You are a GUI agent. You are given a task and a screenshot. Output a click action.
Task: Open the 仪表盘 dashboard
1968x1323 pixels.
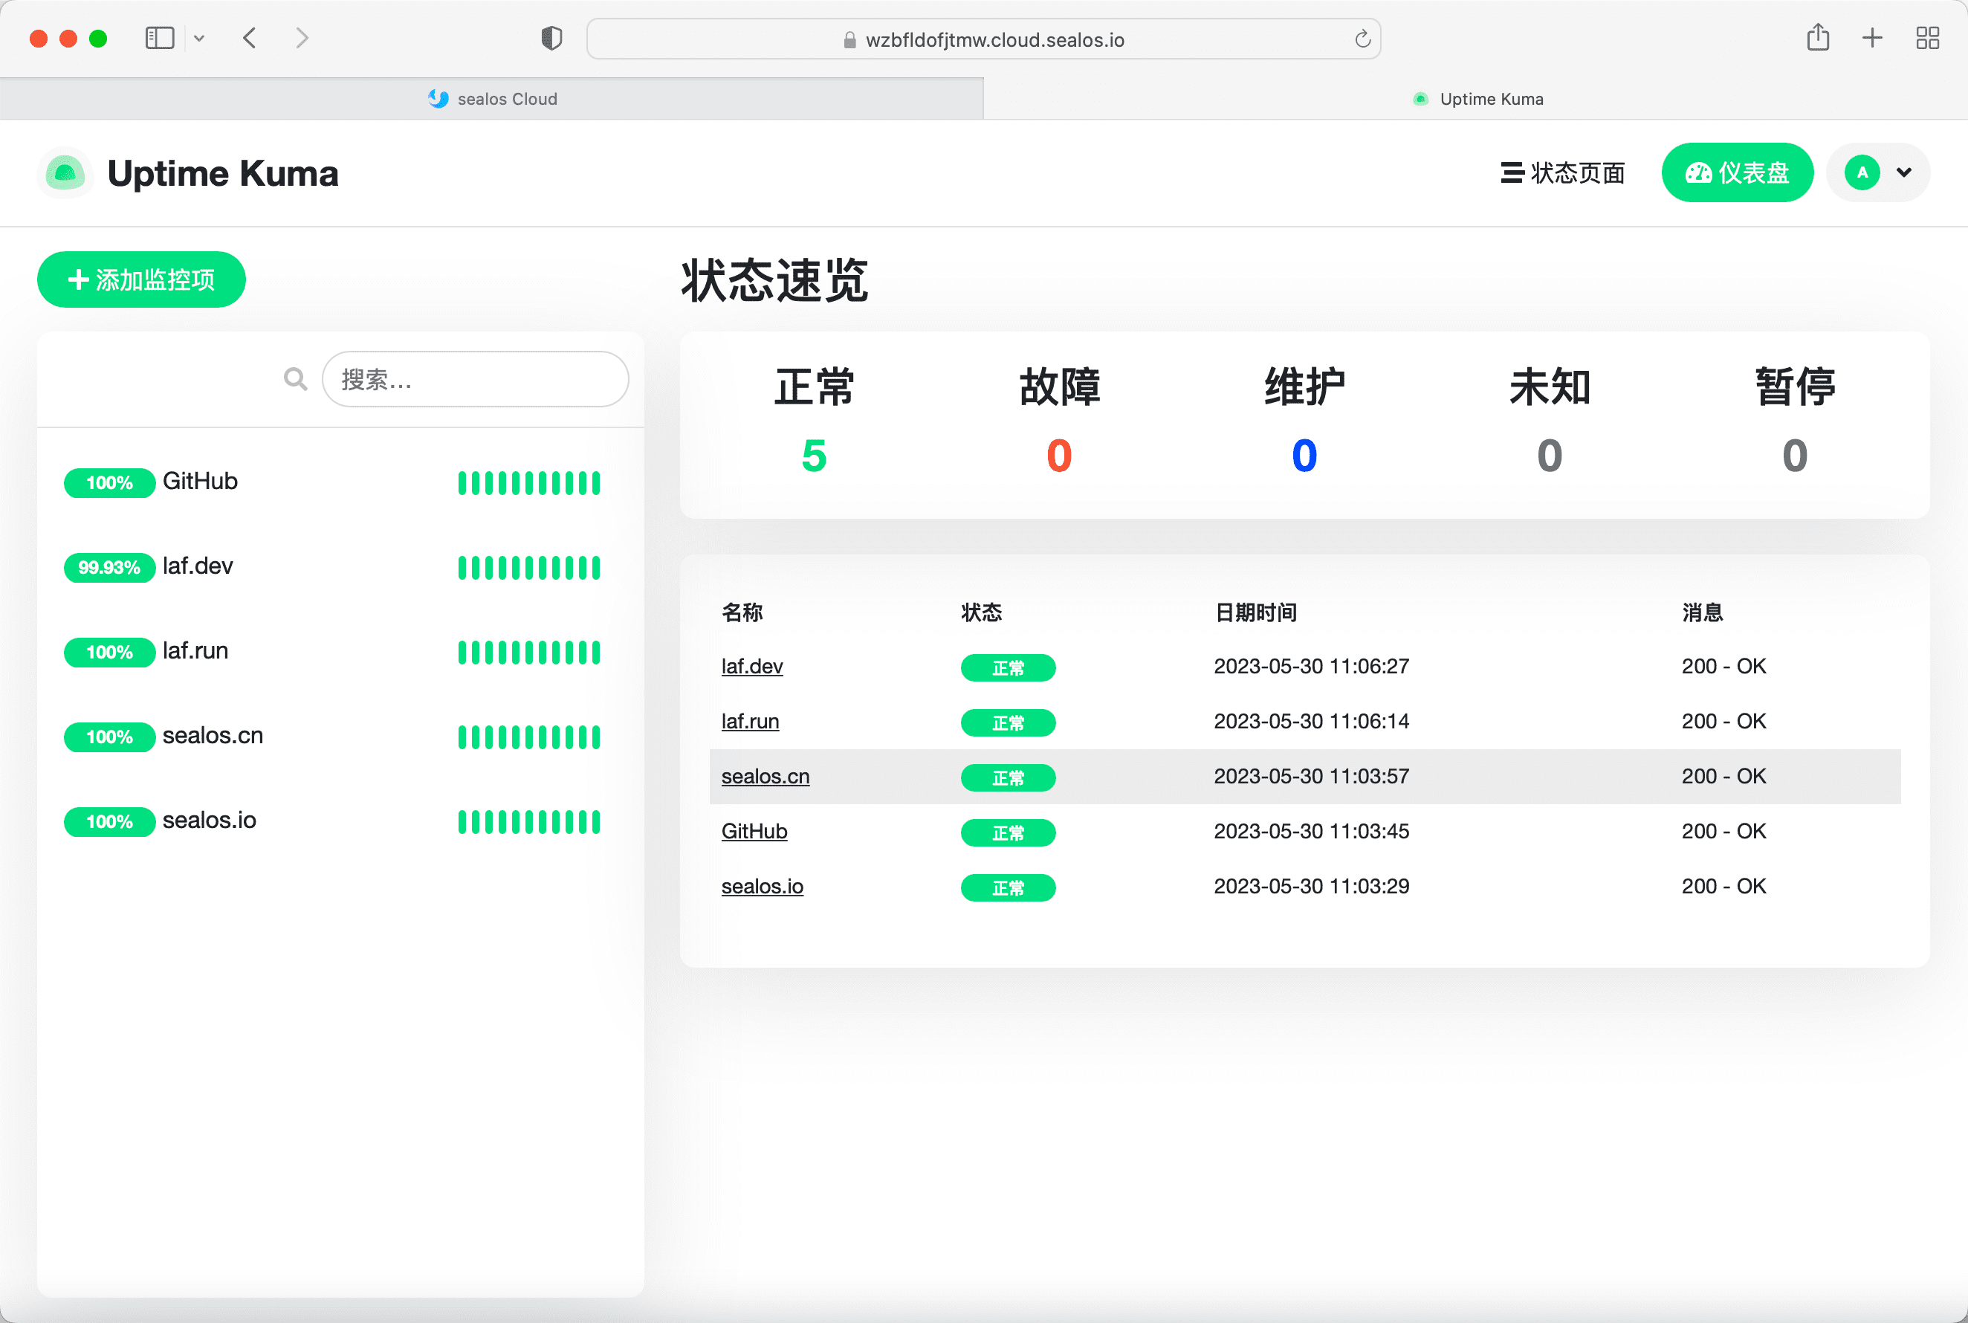(1737, 173)
